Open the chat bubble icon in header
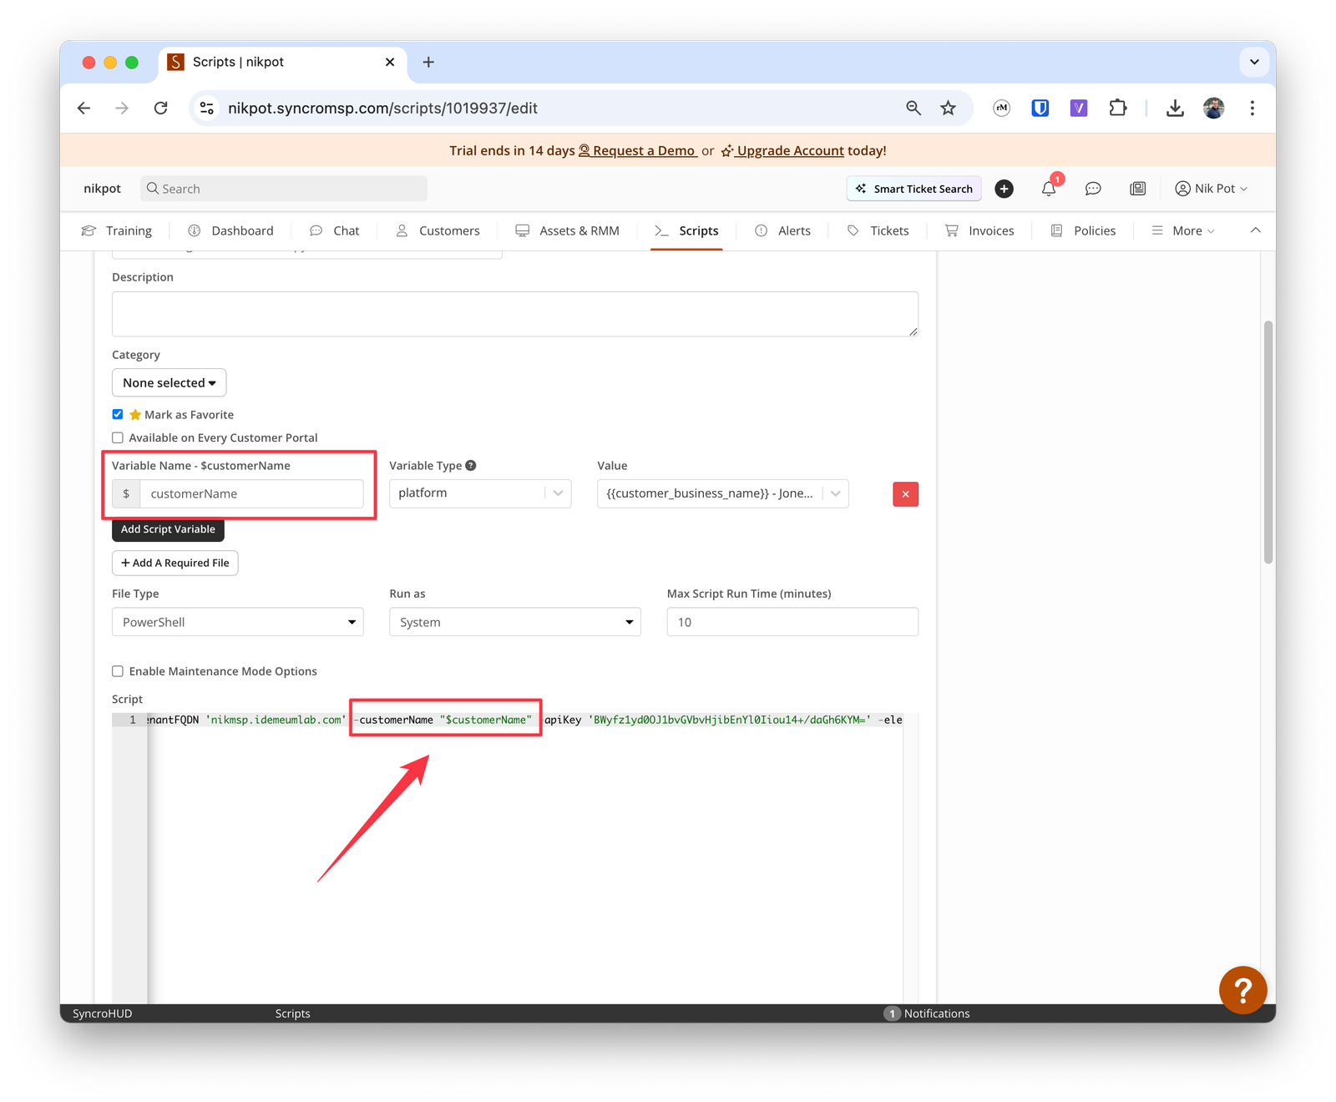Image resolution: width=1336 pixels, height=1102 pixels. click(1093, 189)
